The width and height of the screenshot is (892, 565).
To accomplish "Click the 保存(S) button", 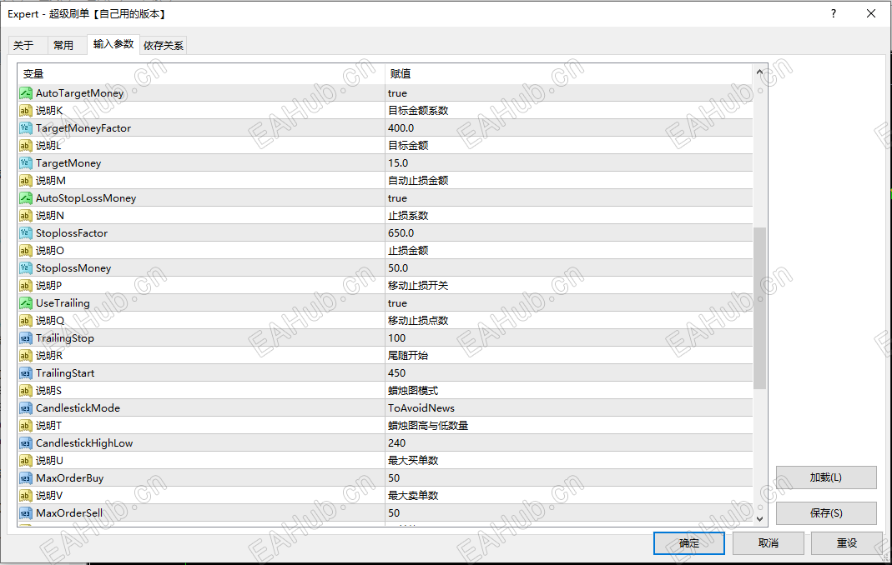I will point(826,512).
